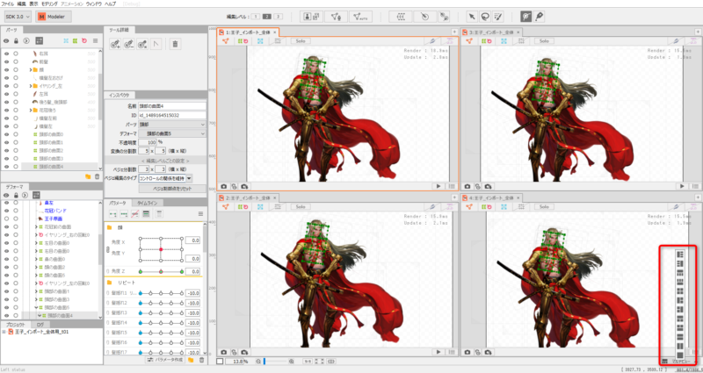This screenshot has width=703, height=373.
Task: Click the trash icon in Tool Details panel
Action: (x=175, y=44)
